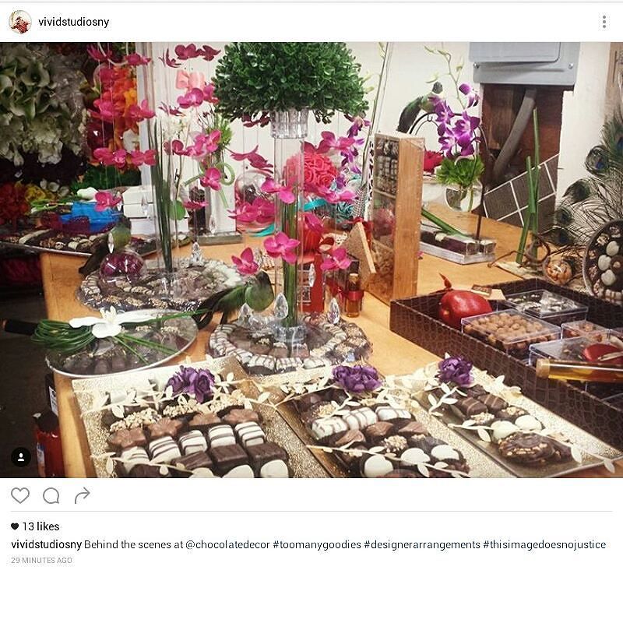Open the vividstudiosny profile picture
Image resolution: width=623 pixels, height=623 pixels.
tap(20, 22)
